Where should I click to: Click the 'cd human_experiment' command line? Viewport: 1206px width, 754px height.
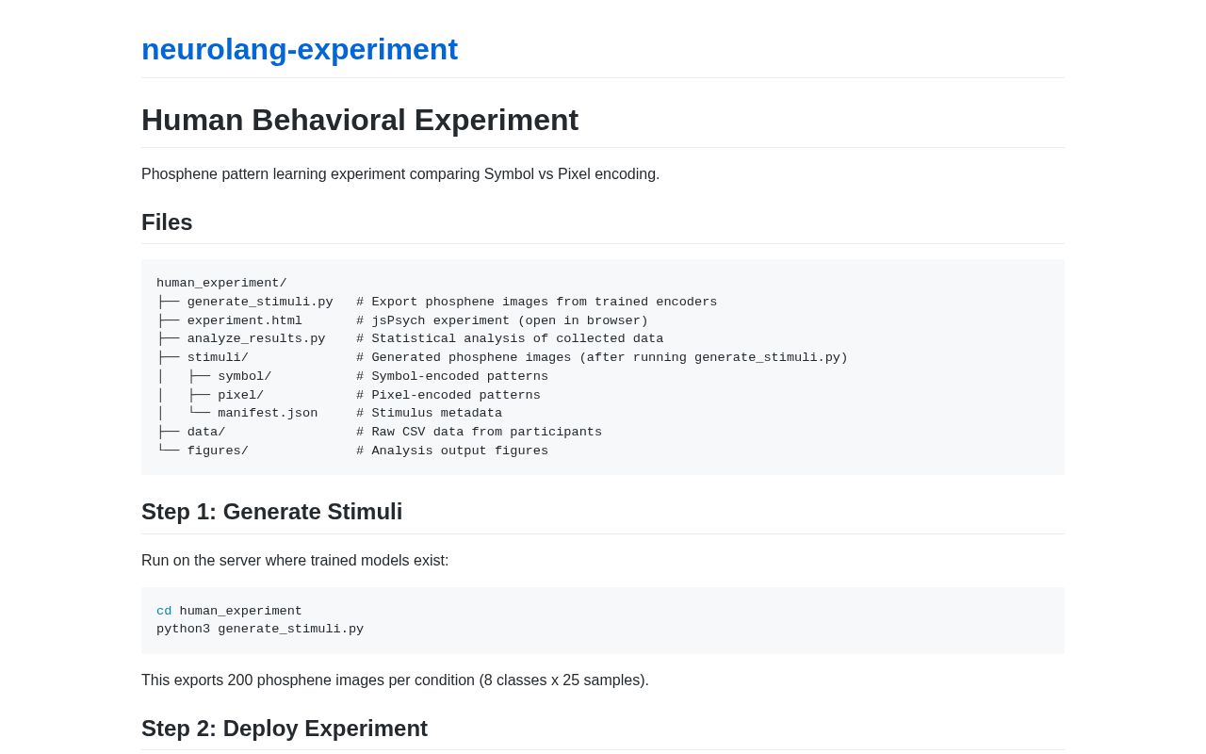pyautogui.click(x=229, y=612)
